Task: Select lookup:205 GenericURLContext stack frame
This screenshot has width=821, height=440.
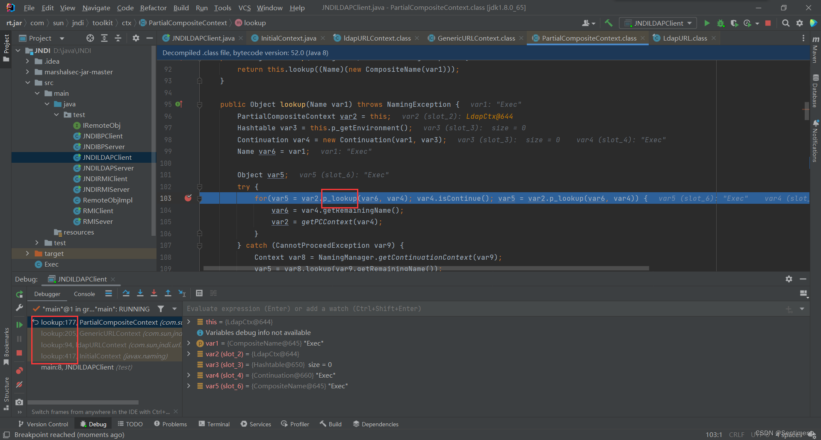Action: coord(105,334)
